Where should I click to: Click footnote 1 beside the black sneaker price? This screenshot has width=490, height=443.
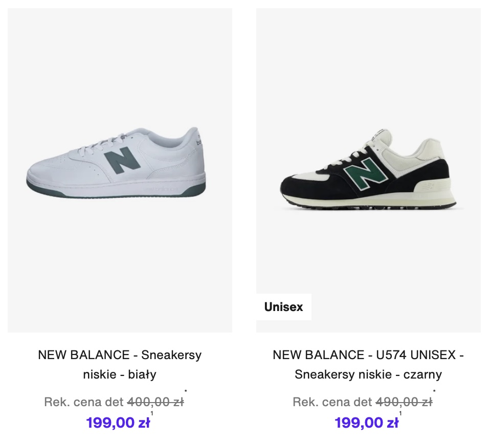[x=400, y=413]
